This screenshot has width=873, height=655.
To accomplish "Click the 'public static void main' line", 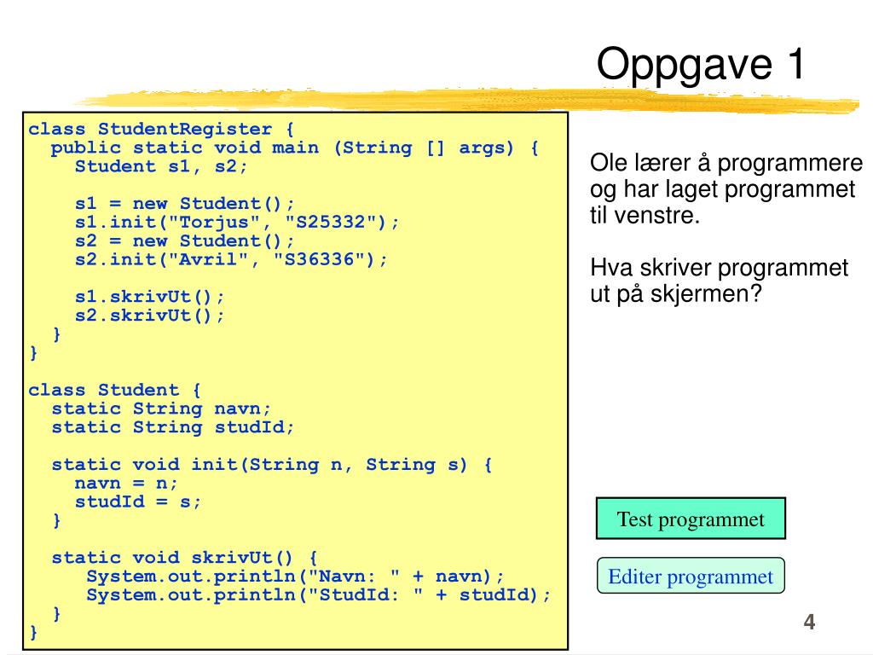I will pyautogui.click(x=294, y=148).
